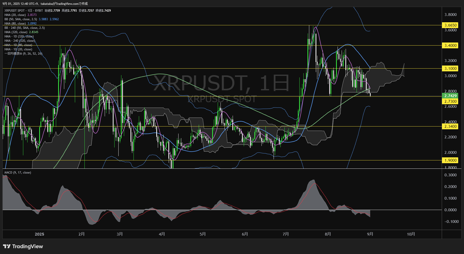Viewport: 464px width, 254px height.
Task: Click the 2.4000 price axis value
Action: (x=451, y=122)
